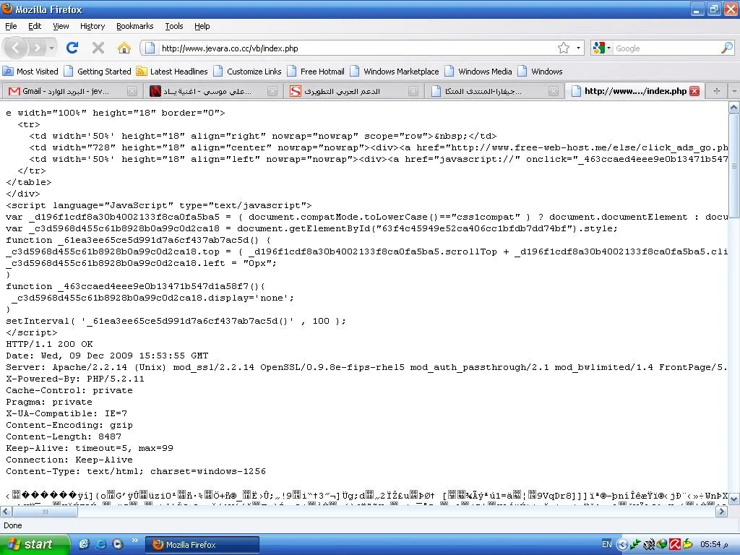
Task: Click the bookmark star in address bar
Action: tap(564, 48)
